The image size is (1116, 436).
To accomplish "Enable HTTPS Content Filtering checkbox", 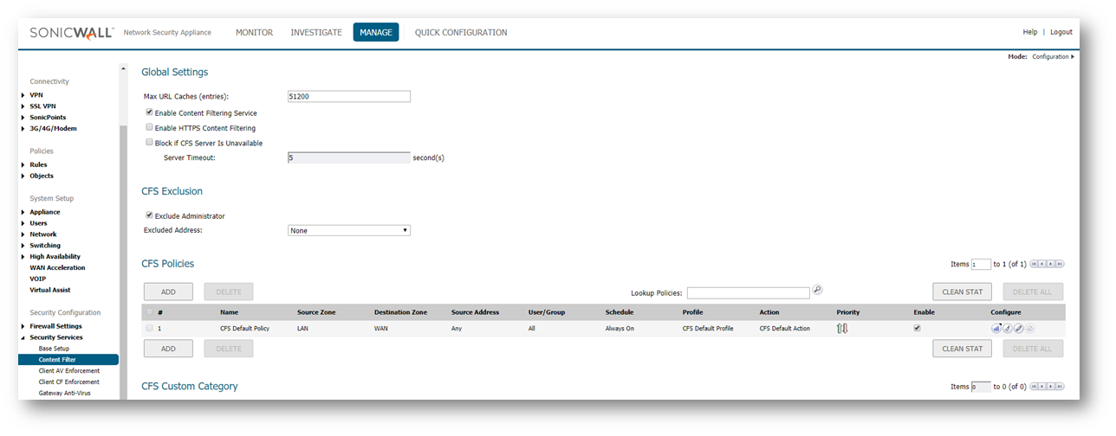I will coord(150,127).
